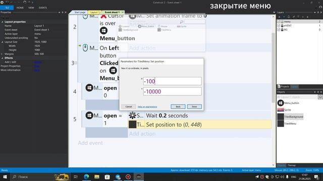Click the System gear icon on Wait action

click(x=132, y=116)
